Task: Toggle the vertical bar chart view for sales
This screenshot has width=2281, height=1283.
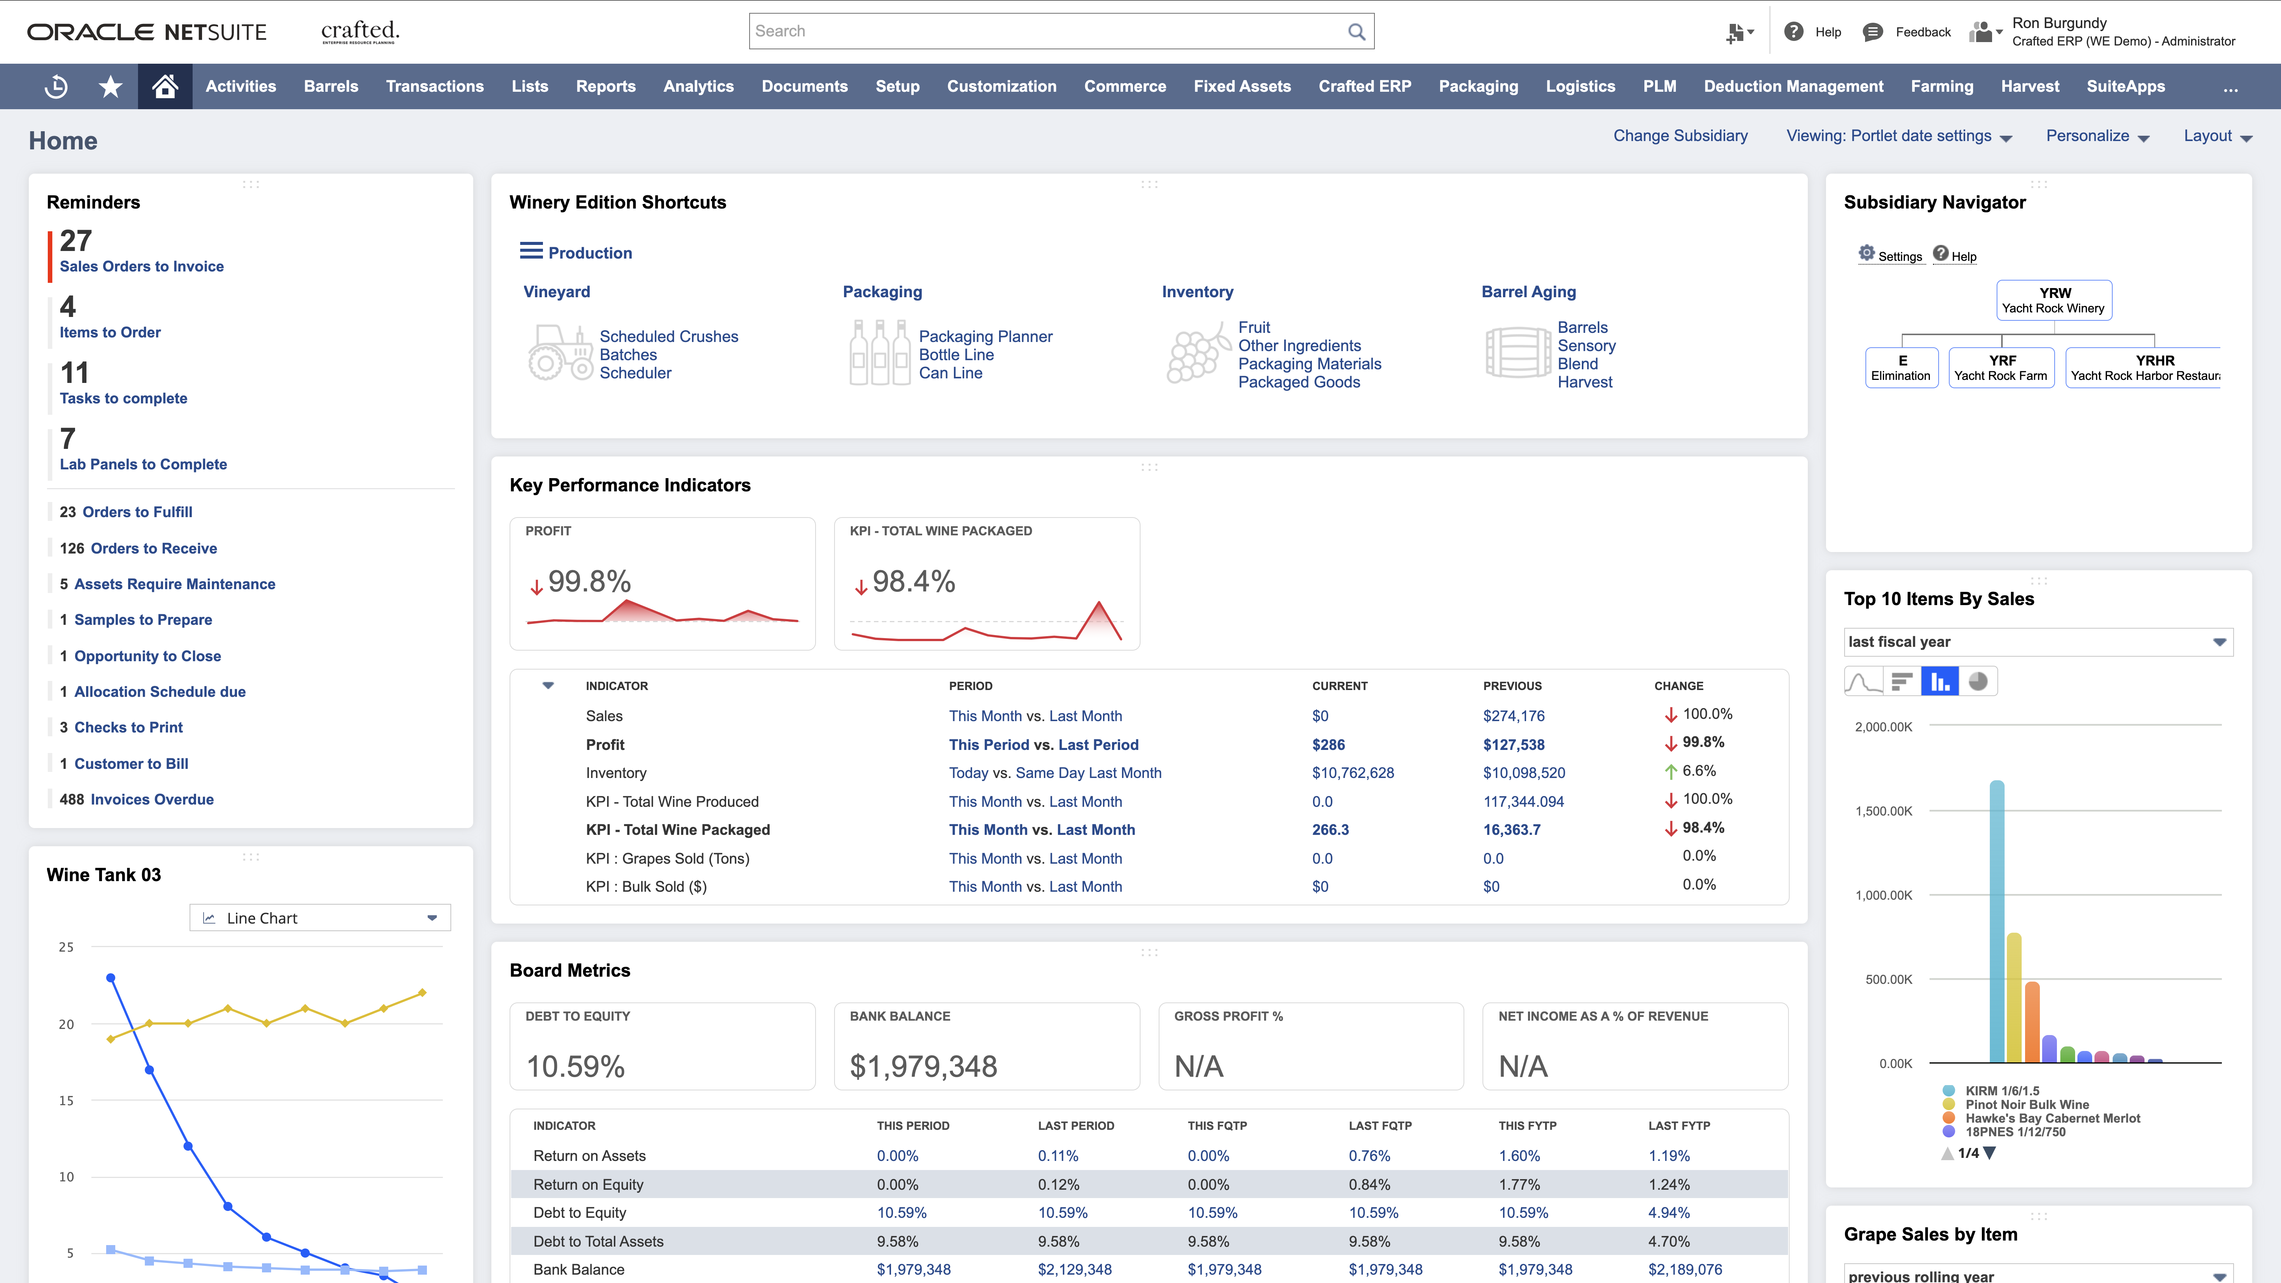Action: coord(1941,681)
